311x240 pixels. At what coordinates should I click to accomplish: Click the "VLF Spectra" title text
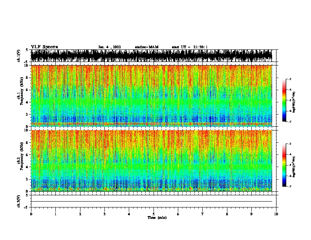44,47
